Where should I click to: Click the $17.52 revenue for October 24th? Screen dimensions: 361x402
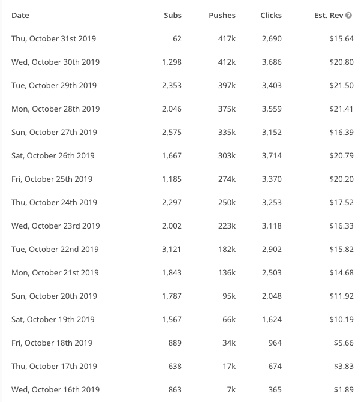click(341, 203)
